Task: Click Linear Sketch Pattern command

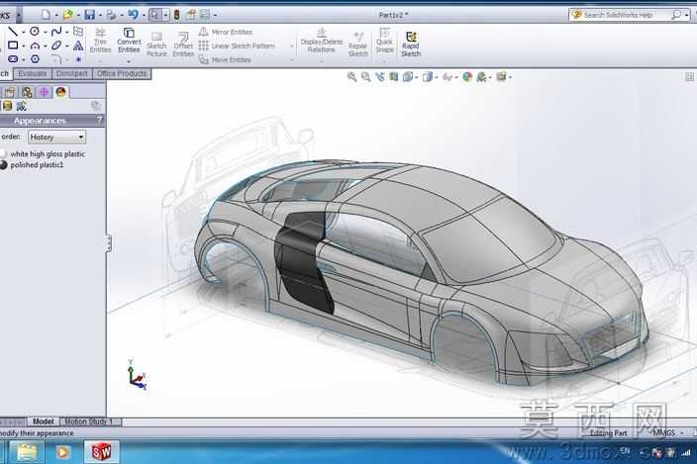Action: coord(237,46)
